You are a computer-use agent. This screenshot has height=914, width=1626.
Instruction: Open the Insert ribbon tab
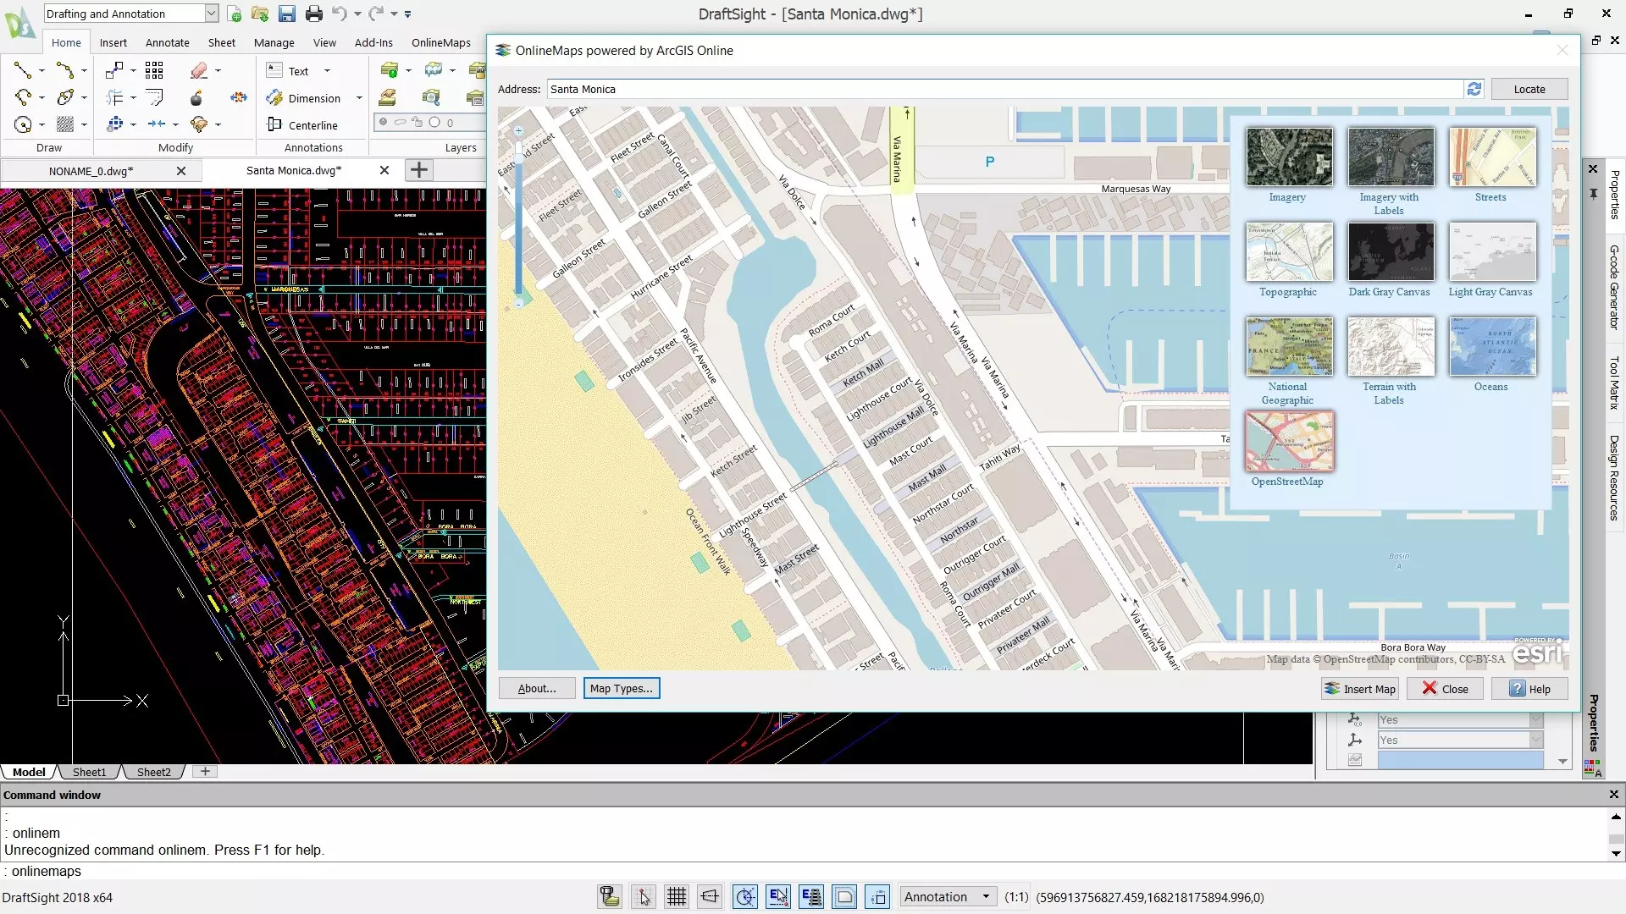click(x=113, y=42)
